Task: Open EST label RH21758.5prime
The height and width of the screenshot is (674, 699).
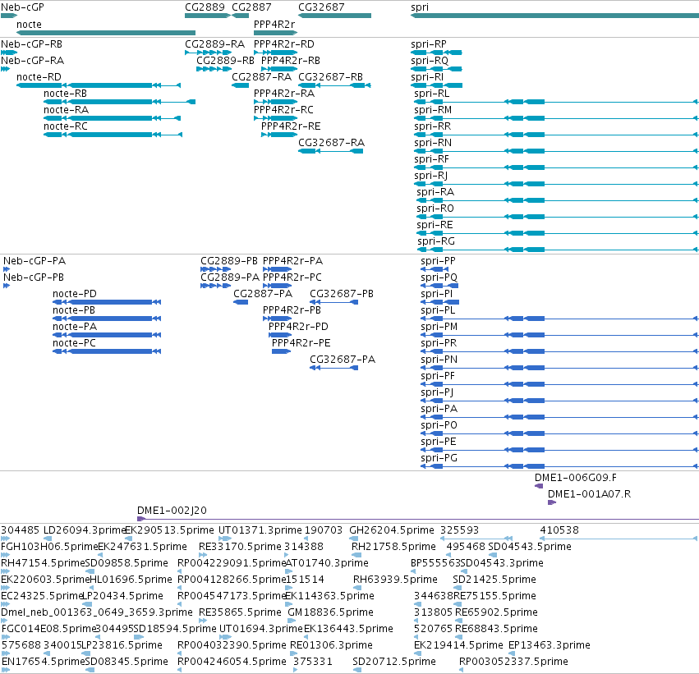Action: coord(393,547)
